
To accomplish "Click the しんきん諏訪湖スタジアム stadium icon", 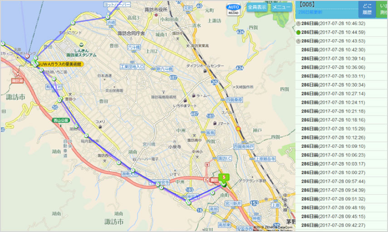I will [81, 45].
